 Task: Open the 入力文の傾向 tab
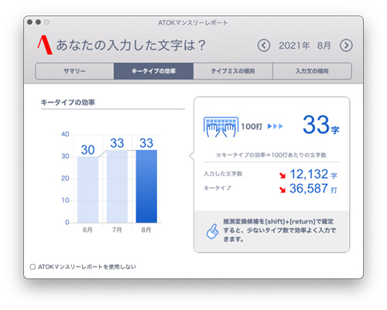pos(312,71)
